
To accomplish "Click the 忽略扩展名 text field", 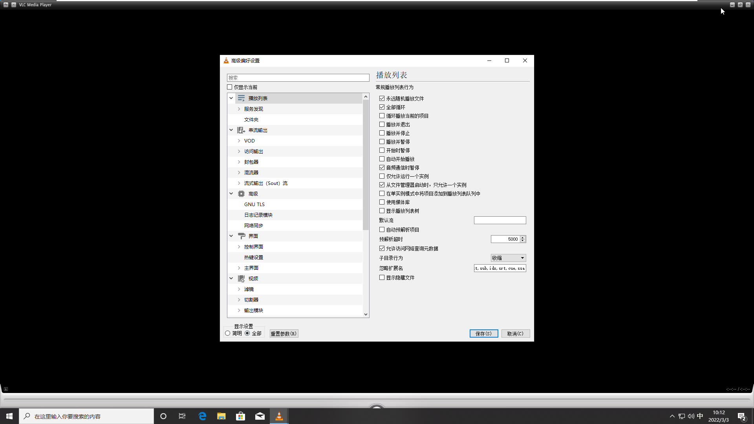I will pyautogui.click(x=500, y=268).
